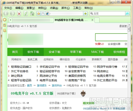This screenshot has width=133, height=111.
Task: Open the 查看(V) menu
Action: point(31,8)
